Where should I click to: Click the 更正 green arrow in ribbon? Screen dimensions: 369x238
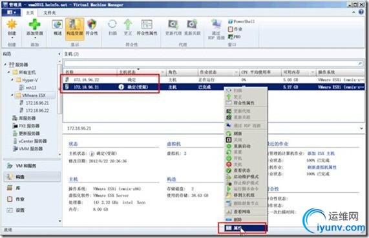128,25
